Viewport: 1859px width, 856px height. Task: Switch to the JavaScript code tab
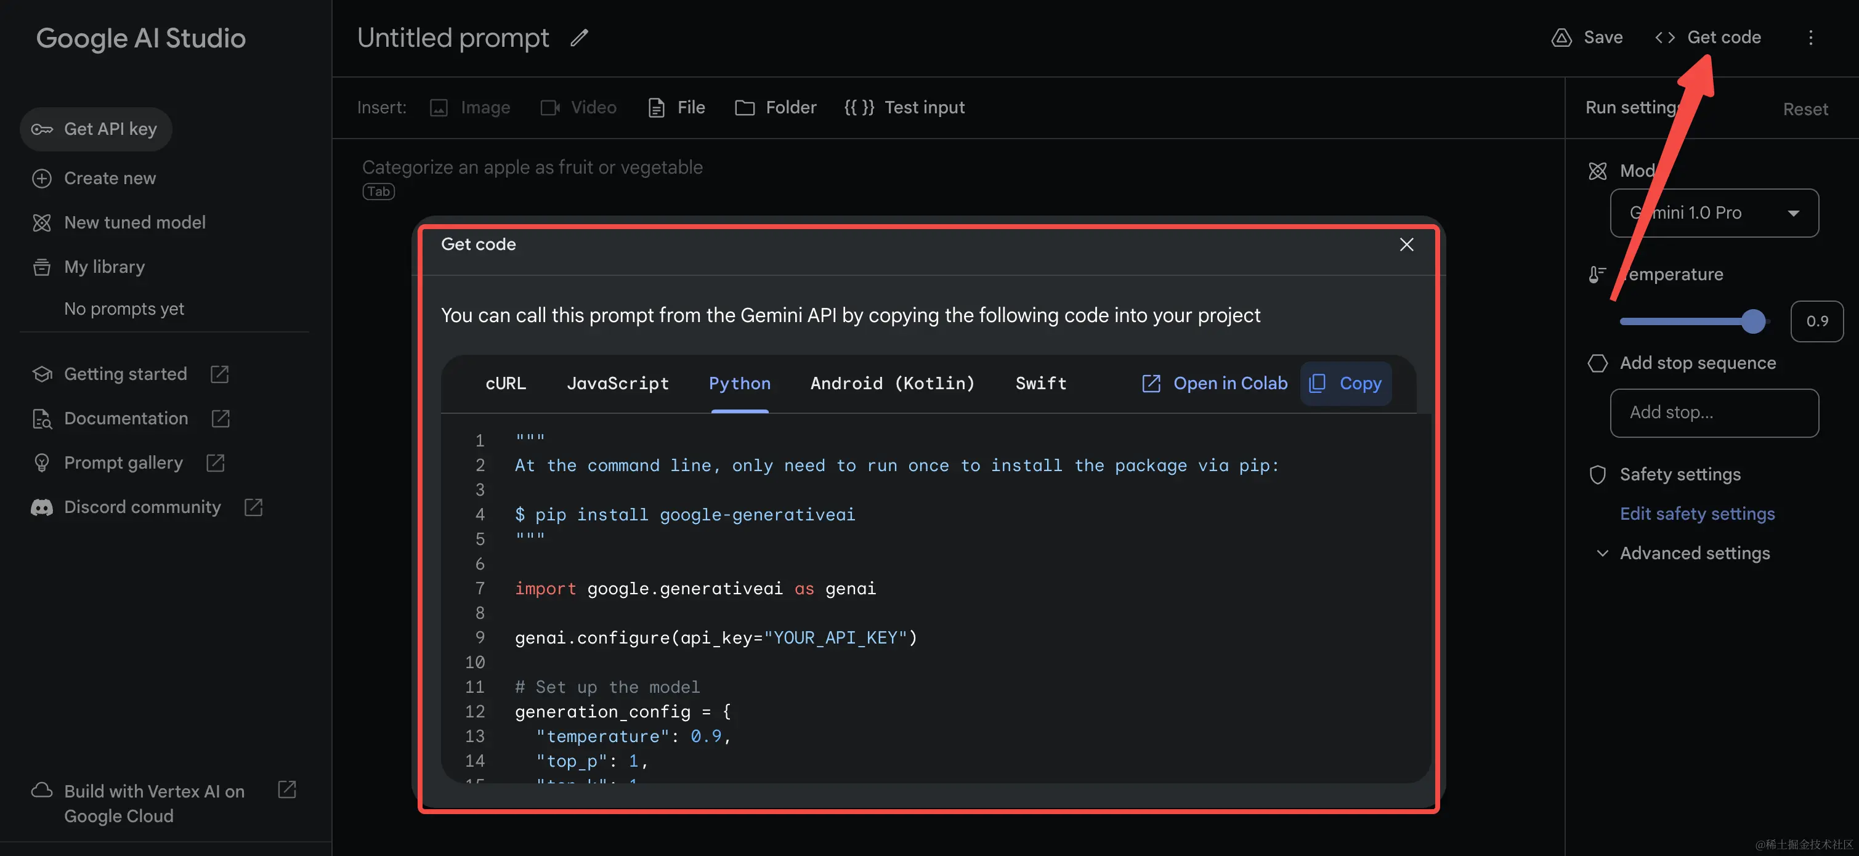click(x=618, y=383)
